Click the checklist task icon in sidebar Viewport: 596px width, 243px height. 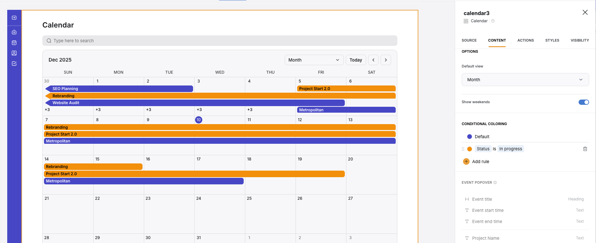[14, 64]
